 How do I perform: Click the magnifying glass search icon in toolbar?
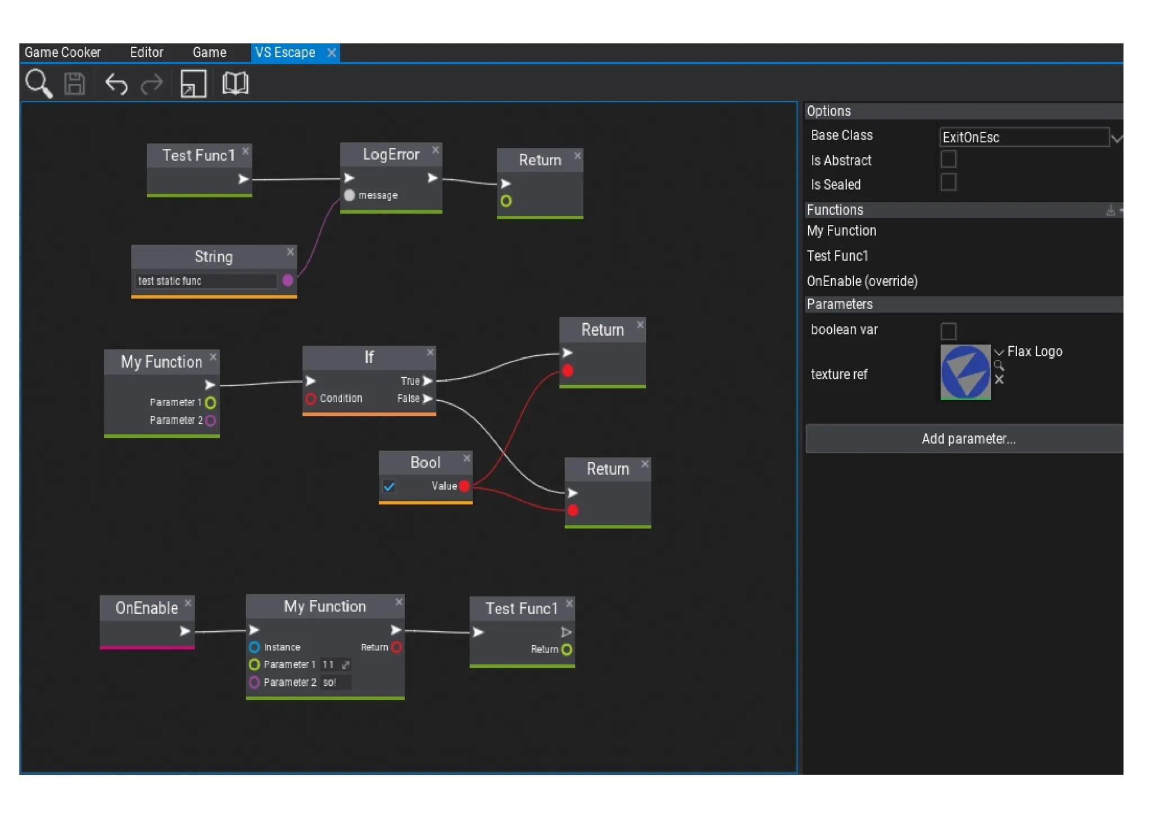38,84
